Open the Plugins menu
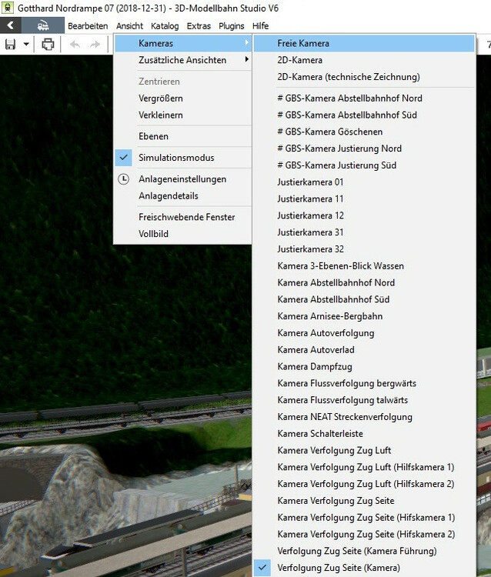 coord(232,25)
